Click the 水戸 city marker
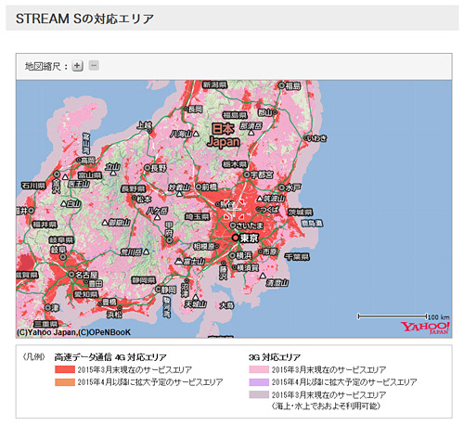The image size is (464, 425). [281, 187]
